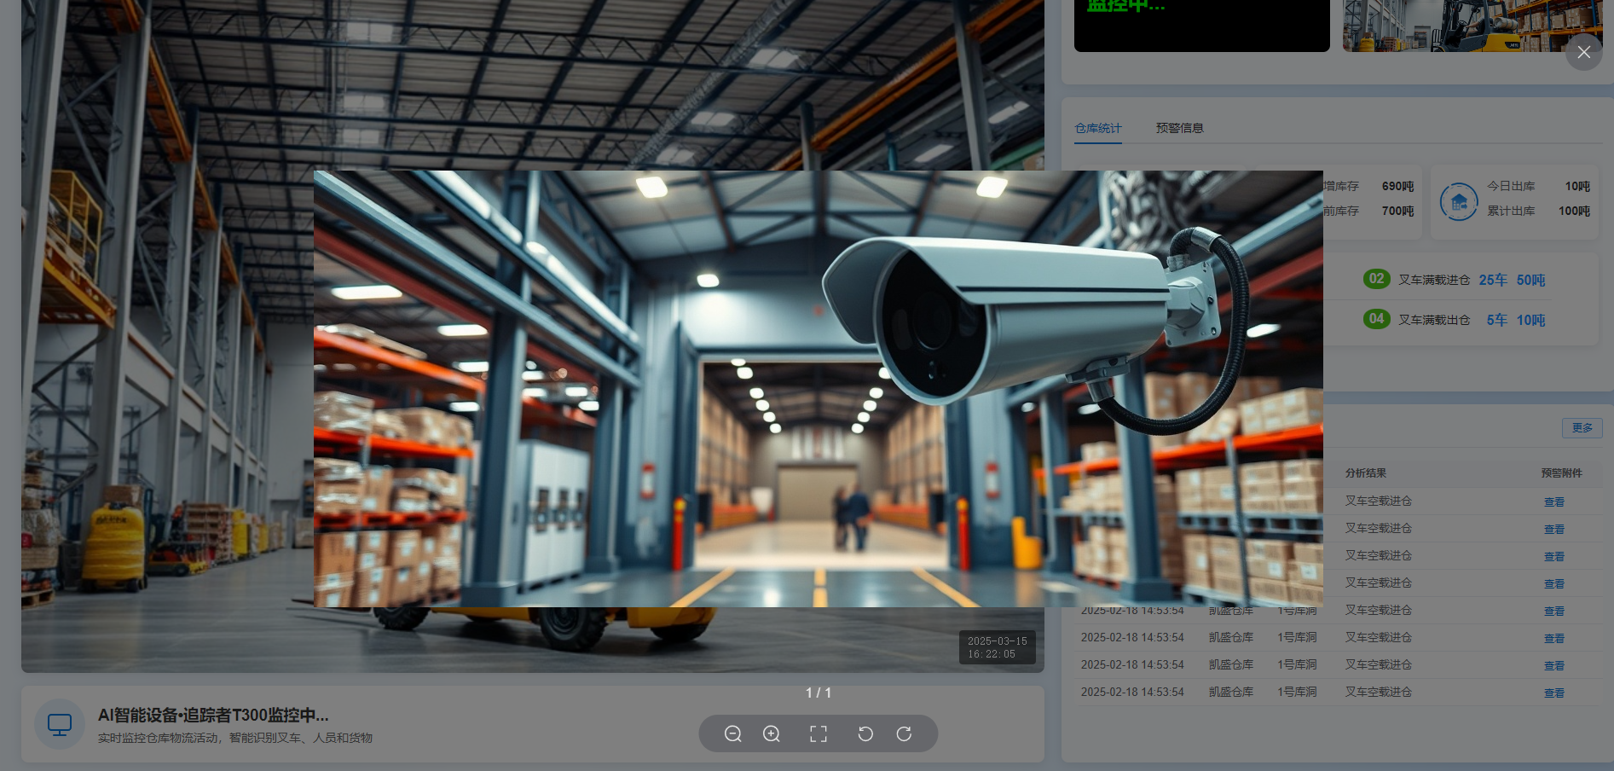Close the image preview overlay

pyautogui.click(x=1583, y=52)
